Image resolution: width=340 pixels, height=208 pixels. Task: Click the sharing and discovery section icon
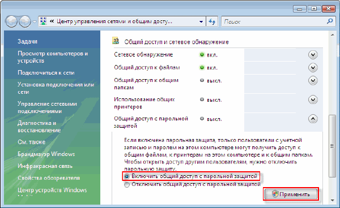coord(116,41)
